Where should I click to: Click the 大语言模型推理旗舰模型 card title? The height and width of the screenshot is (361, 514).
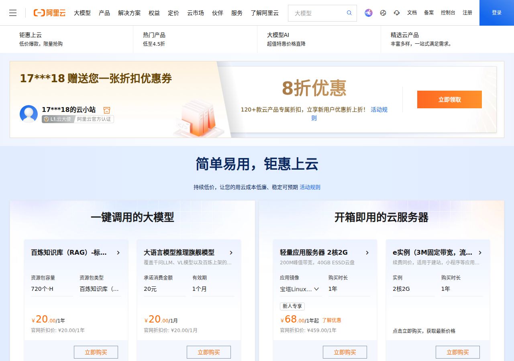pyautogui.click(x=179, y=253)
